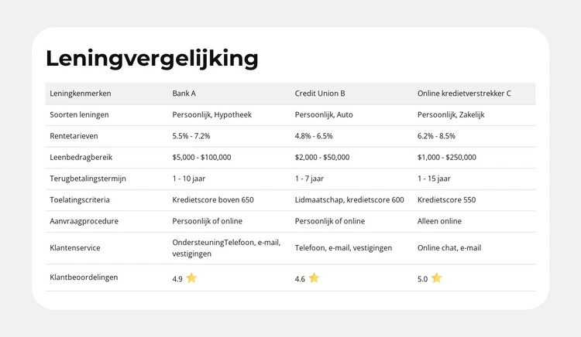Select the Alleen online cell
Screen dimensions: 581x337
(x=439, y=221)
